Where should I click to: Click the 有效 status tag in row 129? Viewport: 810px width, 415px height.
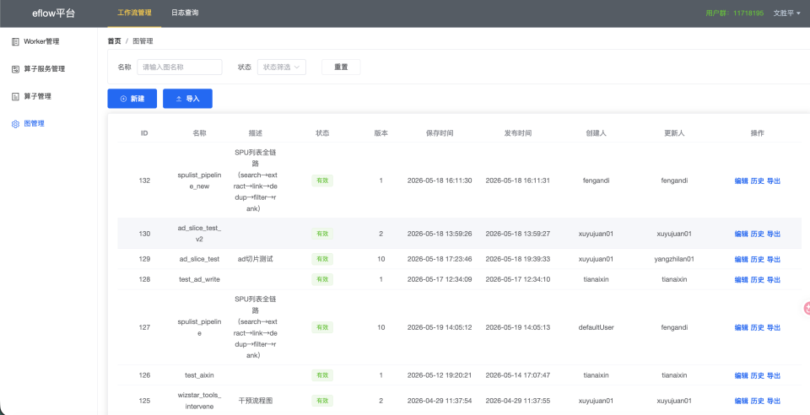pos(322,259)
